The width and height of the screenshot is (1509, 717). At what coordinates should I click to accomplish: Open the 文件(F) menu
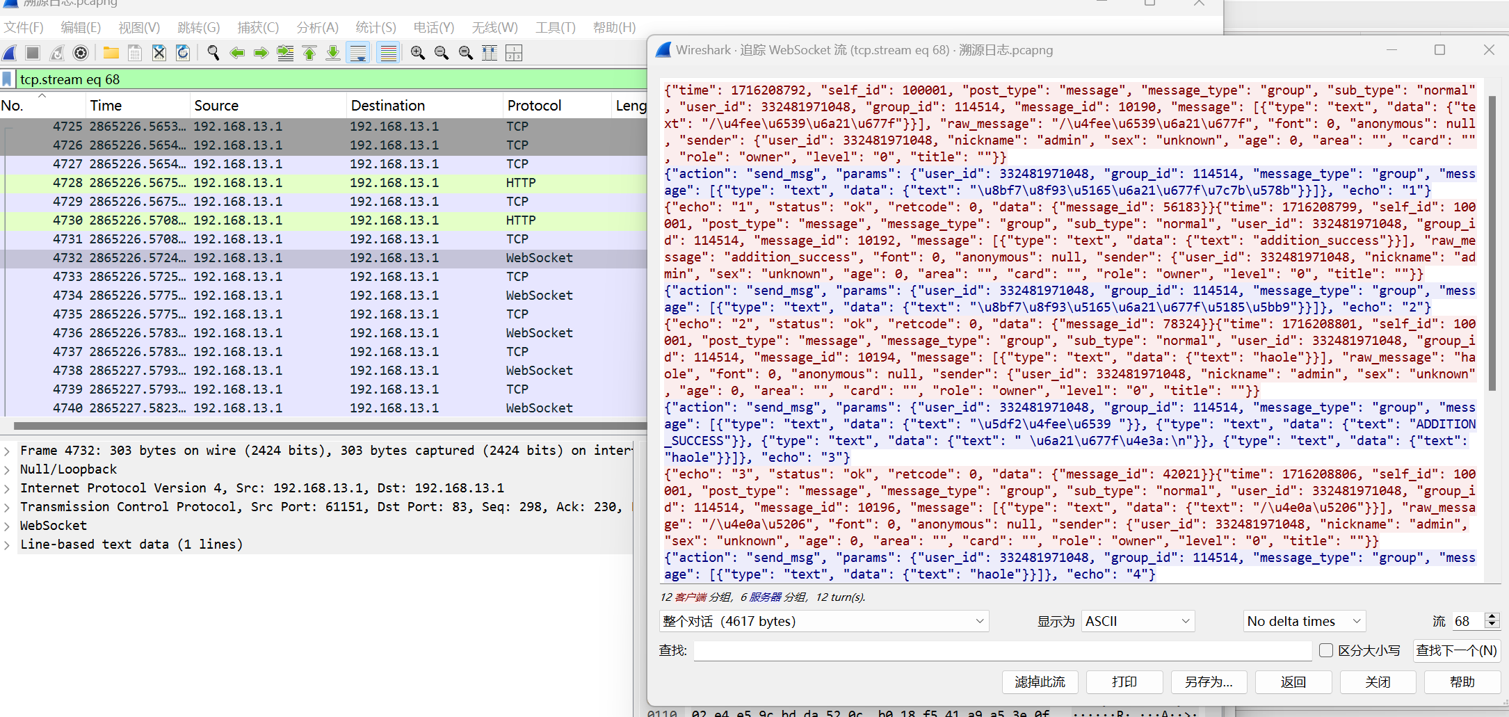click(x=24, y=27)
